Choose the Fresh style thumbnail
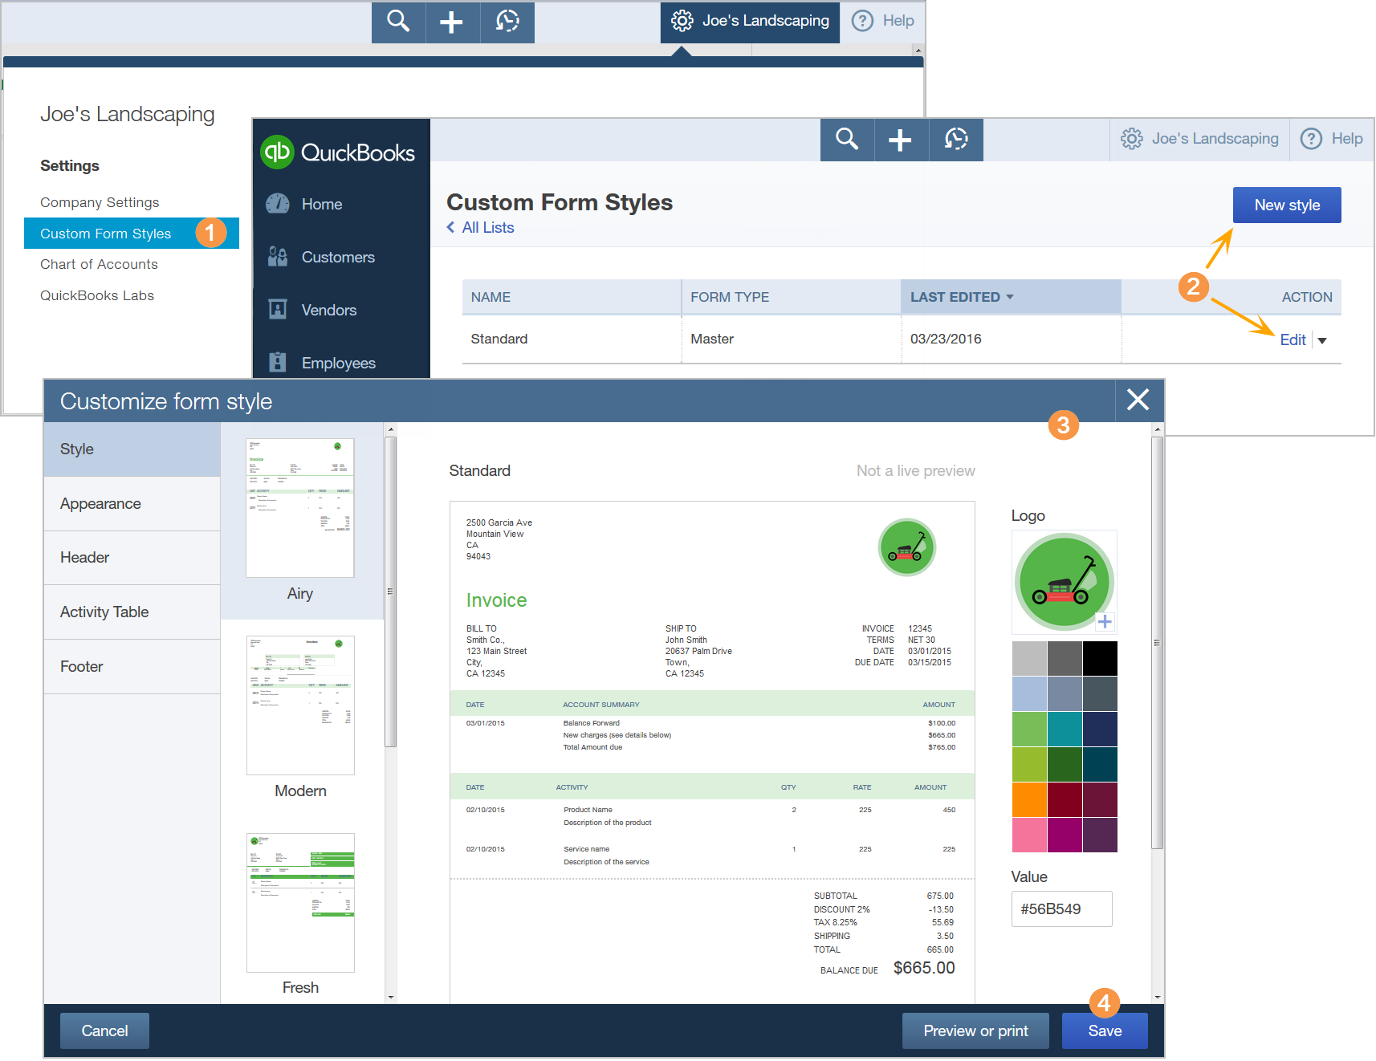Image resolution: width=1376 pixels, height=1061 pixels. coord(300,903)
